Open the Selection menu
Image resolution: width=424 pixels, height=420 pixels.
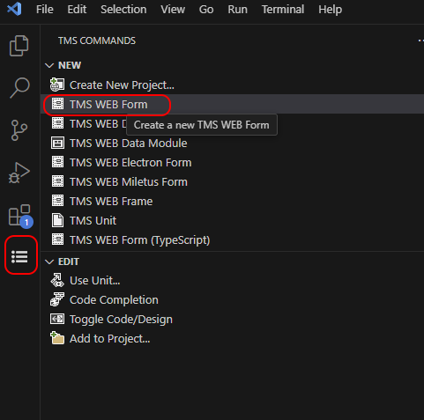click(123, 10)
